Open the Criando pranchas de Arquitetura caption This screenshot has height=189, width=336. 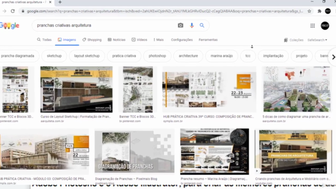[292, 178]
